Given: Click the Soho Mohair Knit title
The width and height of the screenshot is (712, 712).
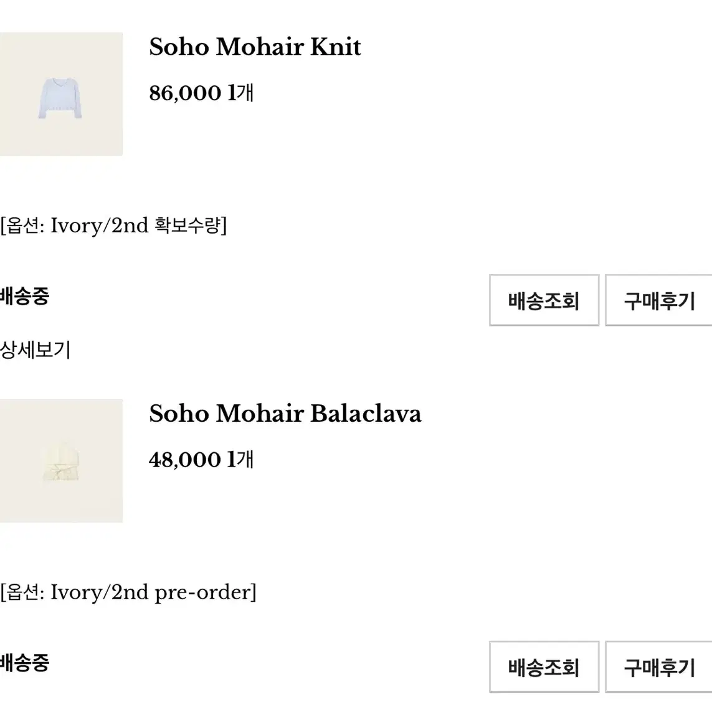Looking at the screenshot, I should (x=255, y=47).
